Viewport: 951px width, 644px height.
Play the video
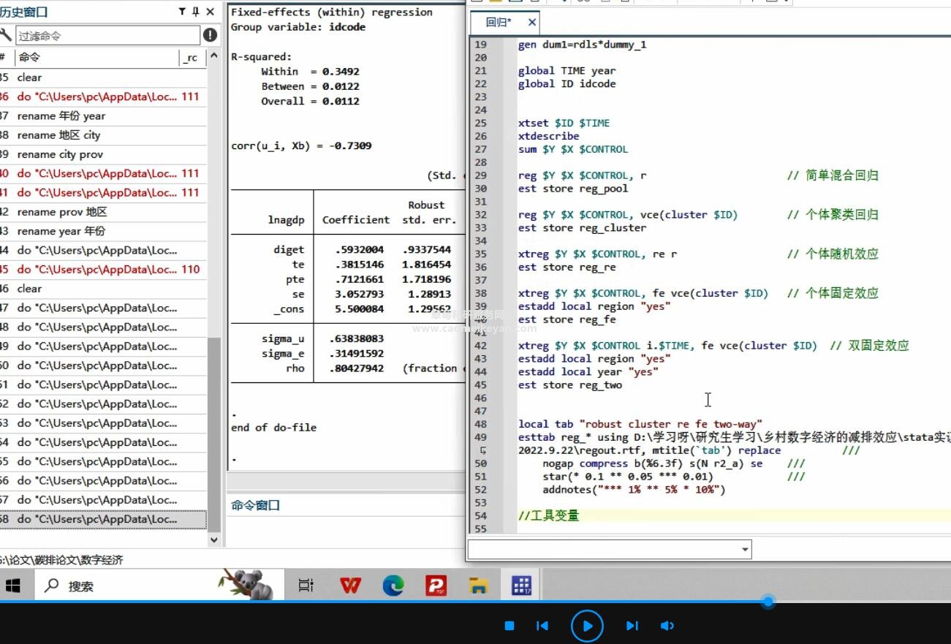tap(587, 626)
